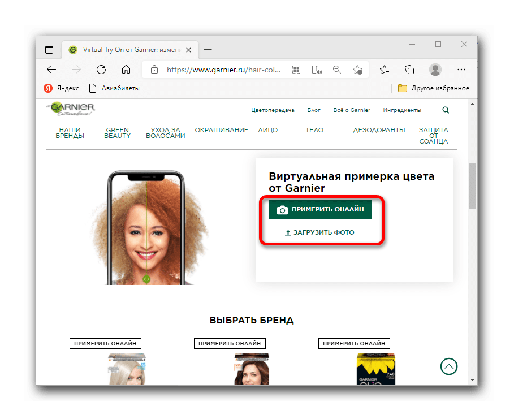This screenshot has width=514, height=419.
Task: Reload the current page
Action: (101, 70)
